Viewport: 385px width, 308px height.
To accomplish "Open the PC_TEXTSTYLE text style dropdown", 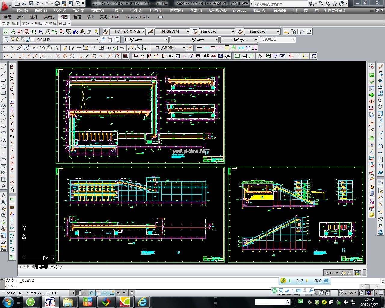I will pos(143,32).
